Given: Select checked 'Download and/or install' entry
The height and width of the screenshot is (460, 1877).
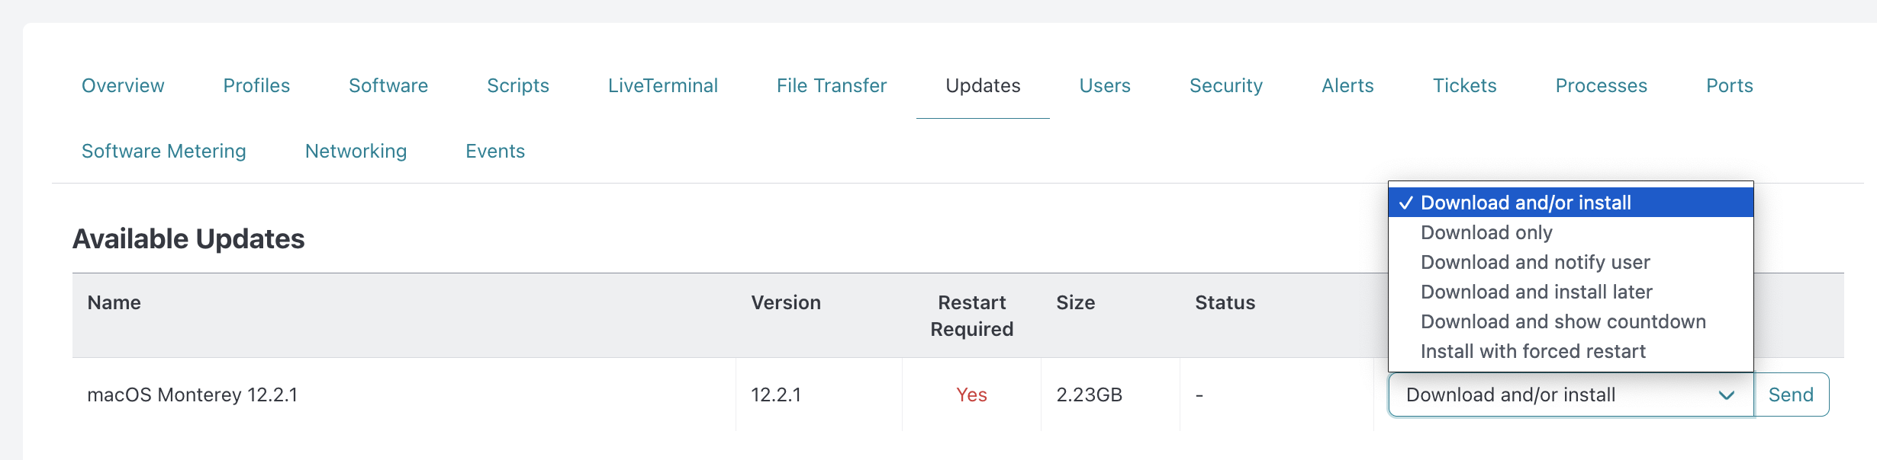Looking at the screenshot, I should point(1571,203).
